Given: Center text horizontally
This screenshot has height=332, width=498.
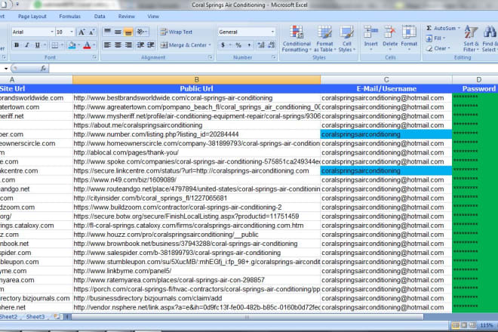Looking at the screenshot, I should tap(118, 45).
